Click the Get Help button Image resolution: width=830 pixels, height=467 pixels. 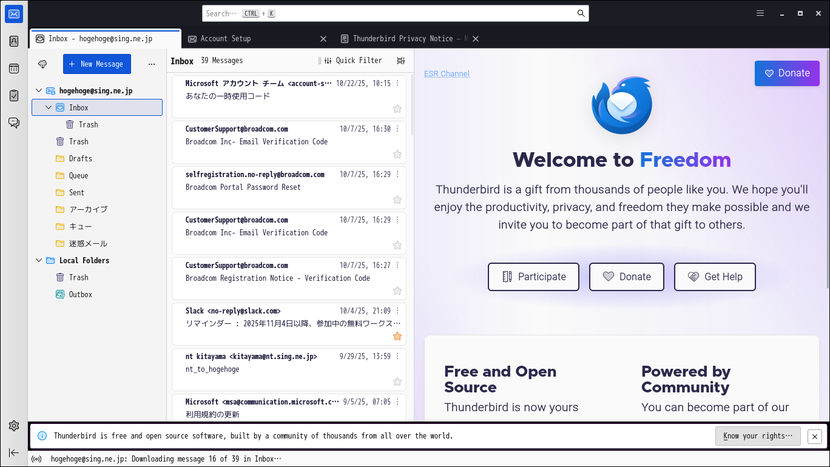[x=715, y=277]
